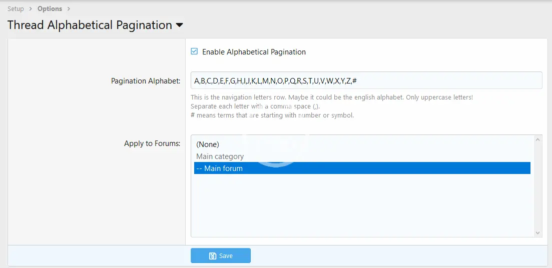Uncheck the Enable Alphabetical Pagination checkbox

[x=194, y=51]
